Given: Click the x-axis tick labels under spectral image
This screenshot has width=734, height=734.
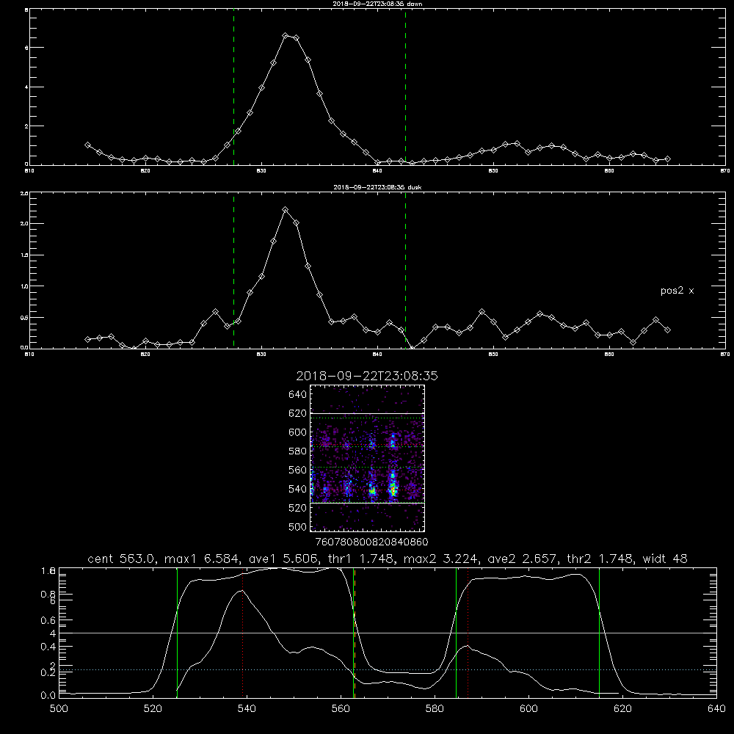Looking at the screenshot, I should 372,542.
